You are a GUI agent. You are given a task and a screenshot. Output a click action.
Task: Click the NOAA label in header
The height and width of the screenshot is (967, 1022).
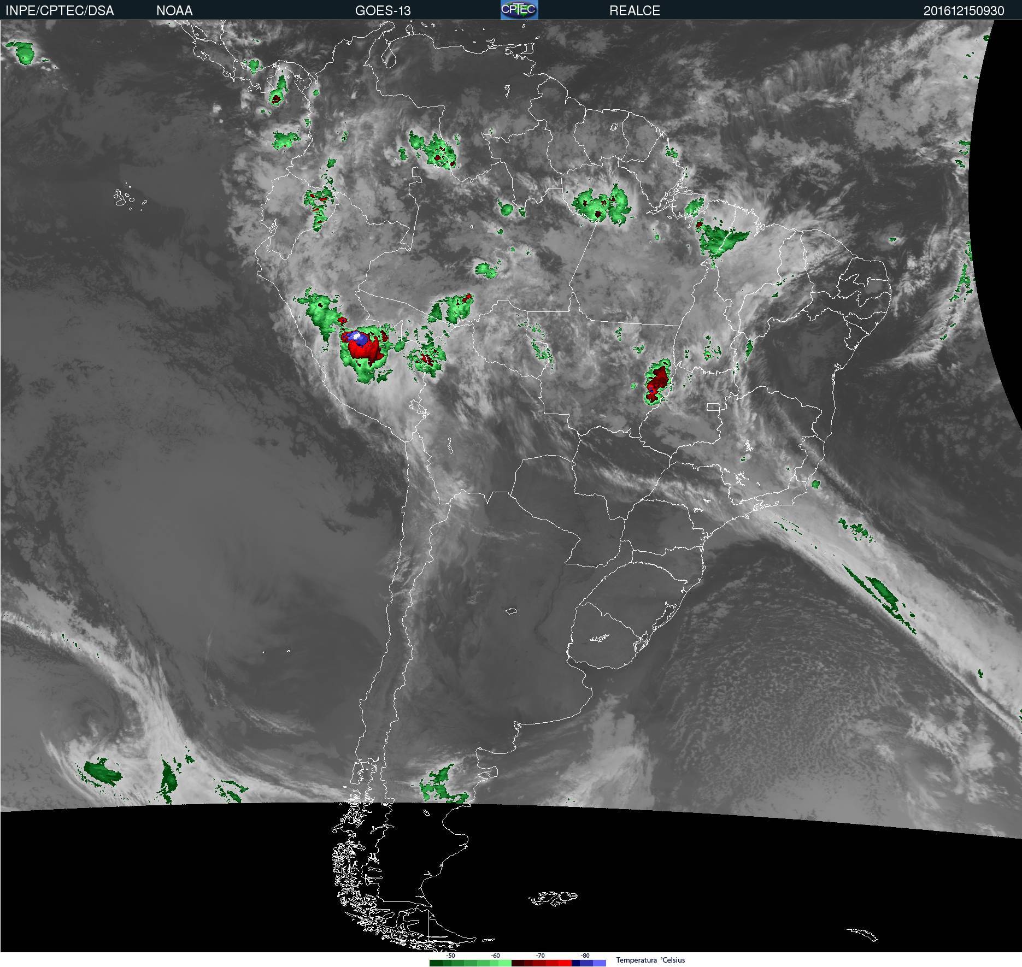174,10
